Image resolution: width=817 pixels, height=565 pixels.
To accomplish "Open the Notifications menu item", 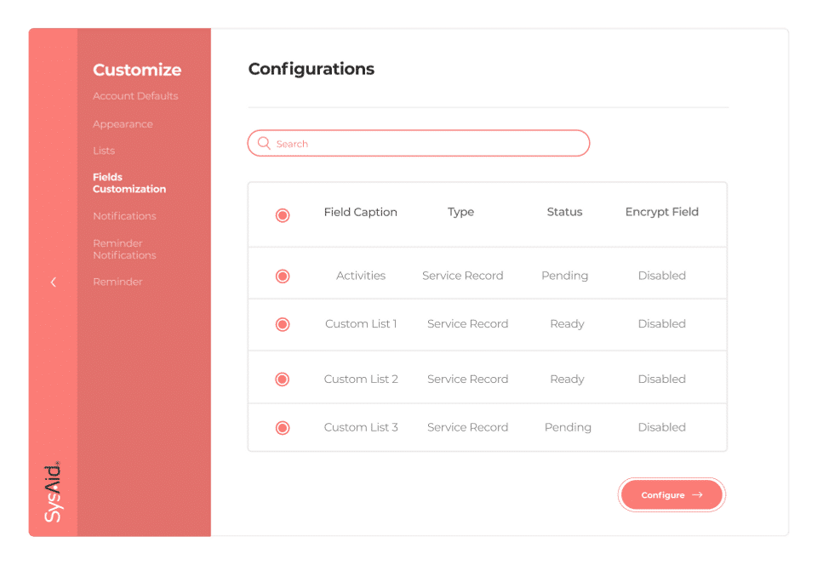I will coord(124,216).
